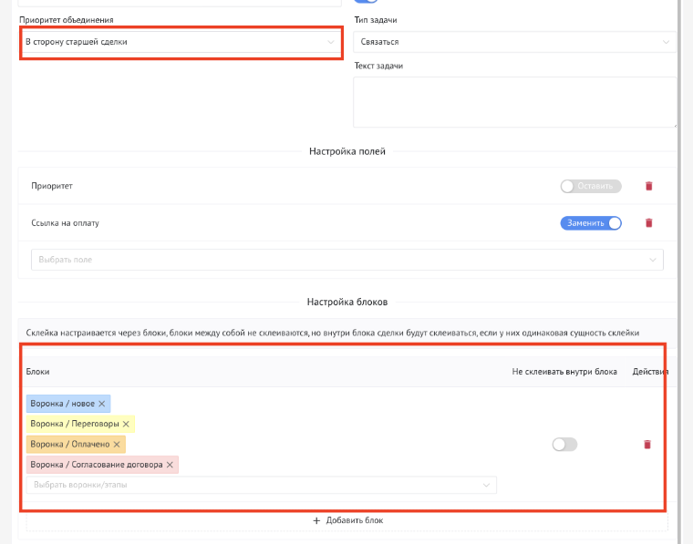The height and width of the screenshot is (544, 693).
Task: Enable Не склеивать внутри блока switch
Action: click(564, 445)
